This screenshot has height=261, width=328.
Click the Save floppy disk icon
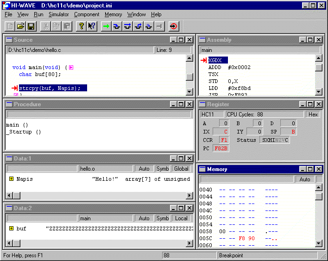tap(31, 26)
